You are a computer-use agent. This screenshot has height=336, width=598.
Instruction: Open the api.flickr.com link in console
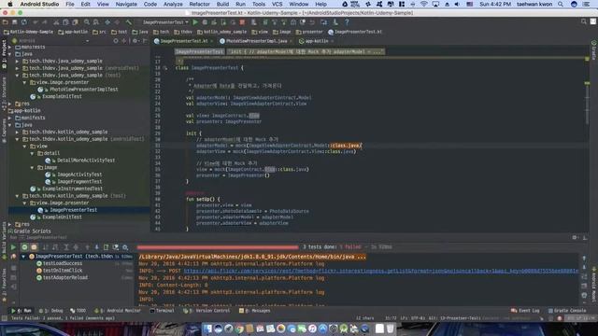click(380, 271)
